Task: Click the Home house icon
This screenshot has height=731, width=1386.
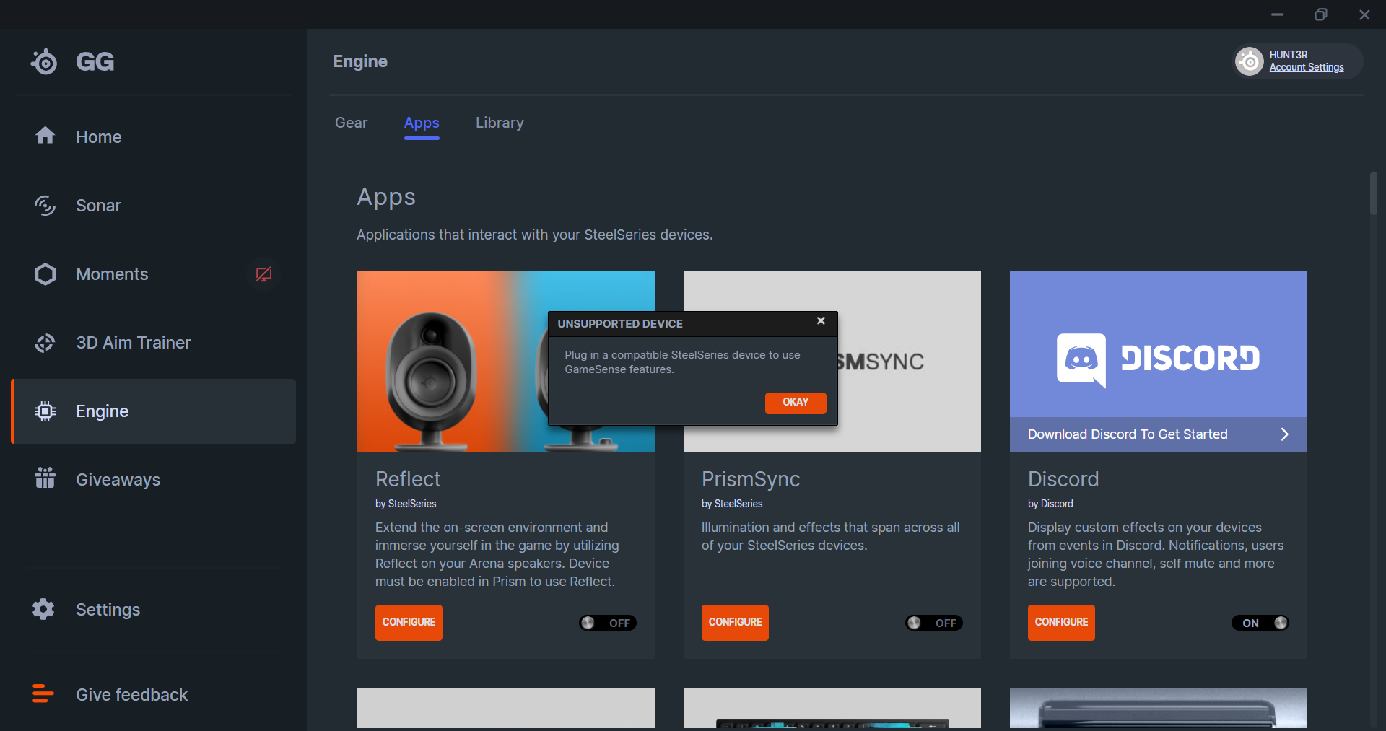Action: [45, 136]
